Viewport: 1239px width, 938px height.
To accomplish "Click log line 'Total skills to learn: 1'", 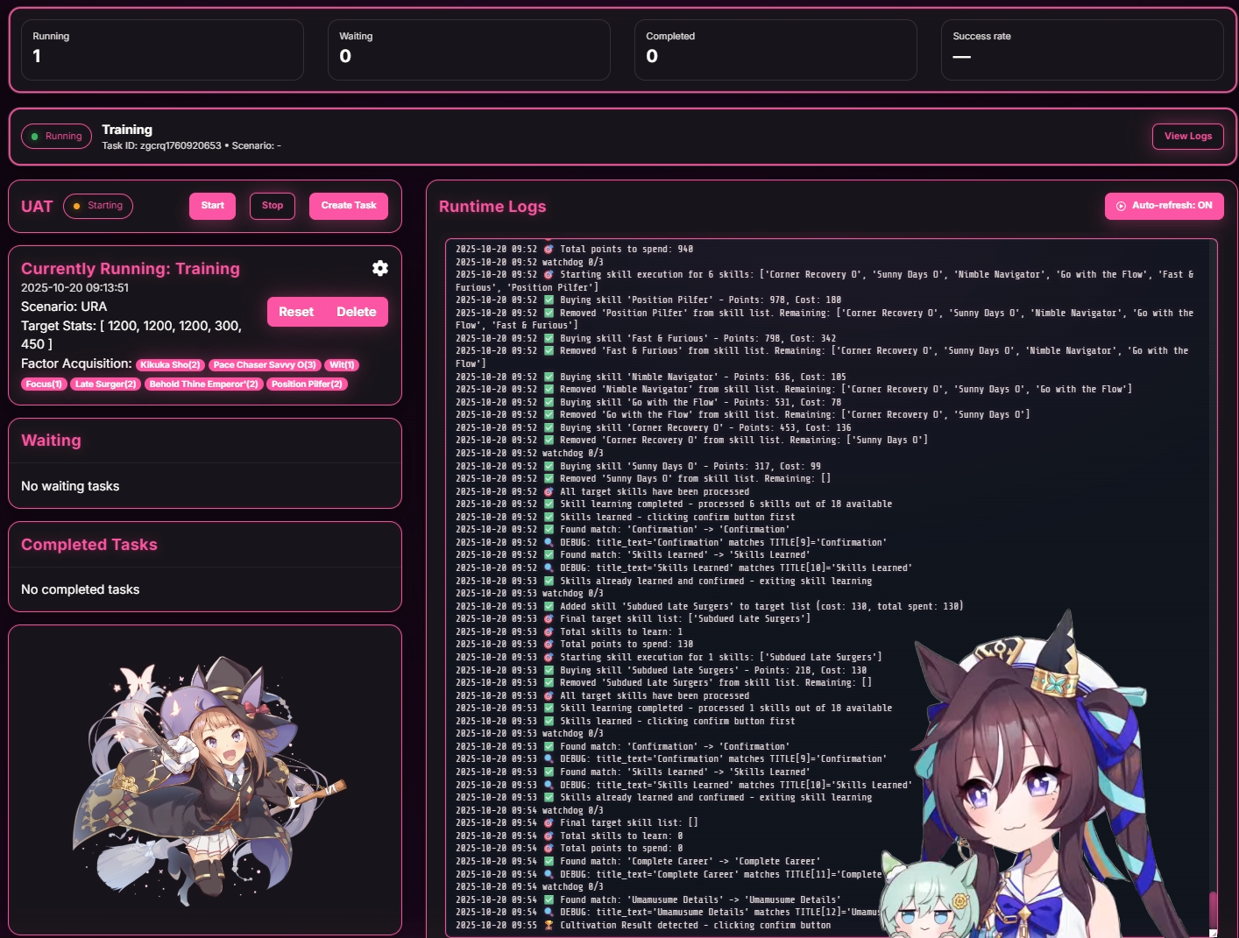I will click(x=569, y=632).
